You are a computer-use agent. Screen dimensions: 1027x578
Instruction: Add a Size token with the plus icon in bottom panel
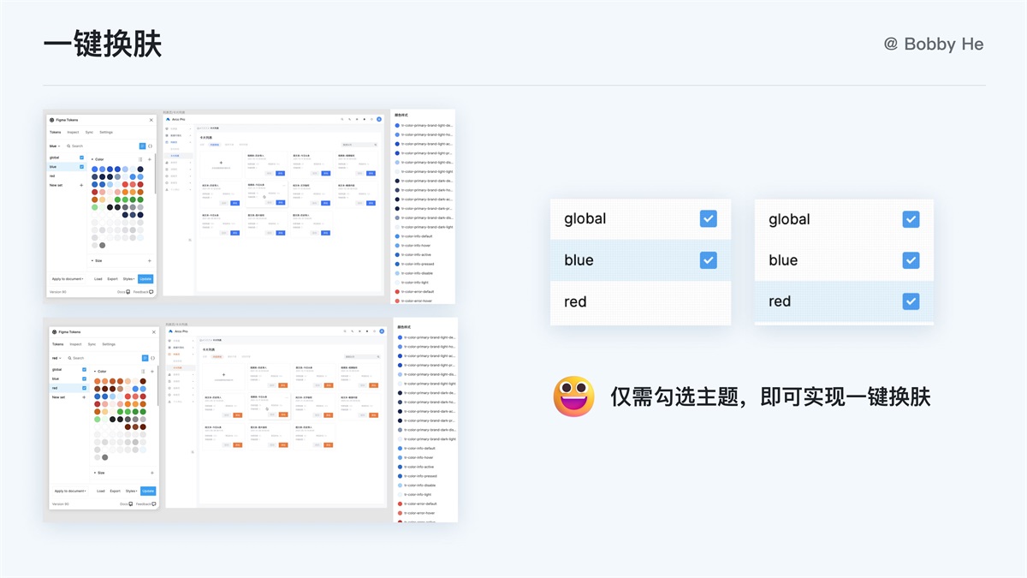tap(152, 473)
